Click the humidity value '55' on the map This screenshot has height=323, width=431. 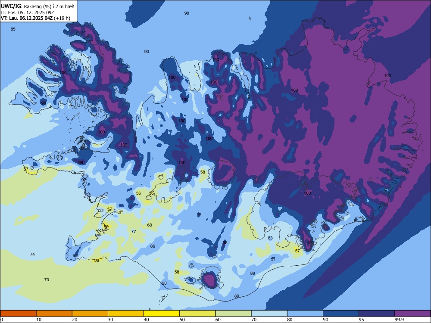(151, 193)
